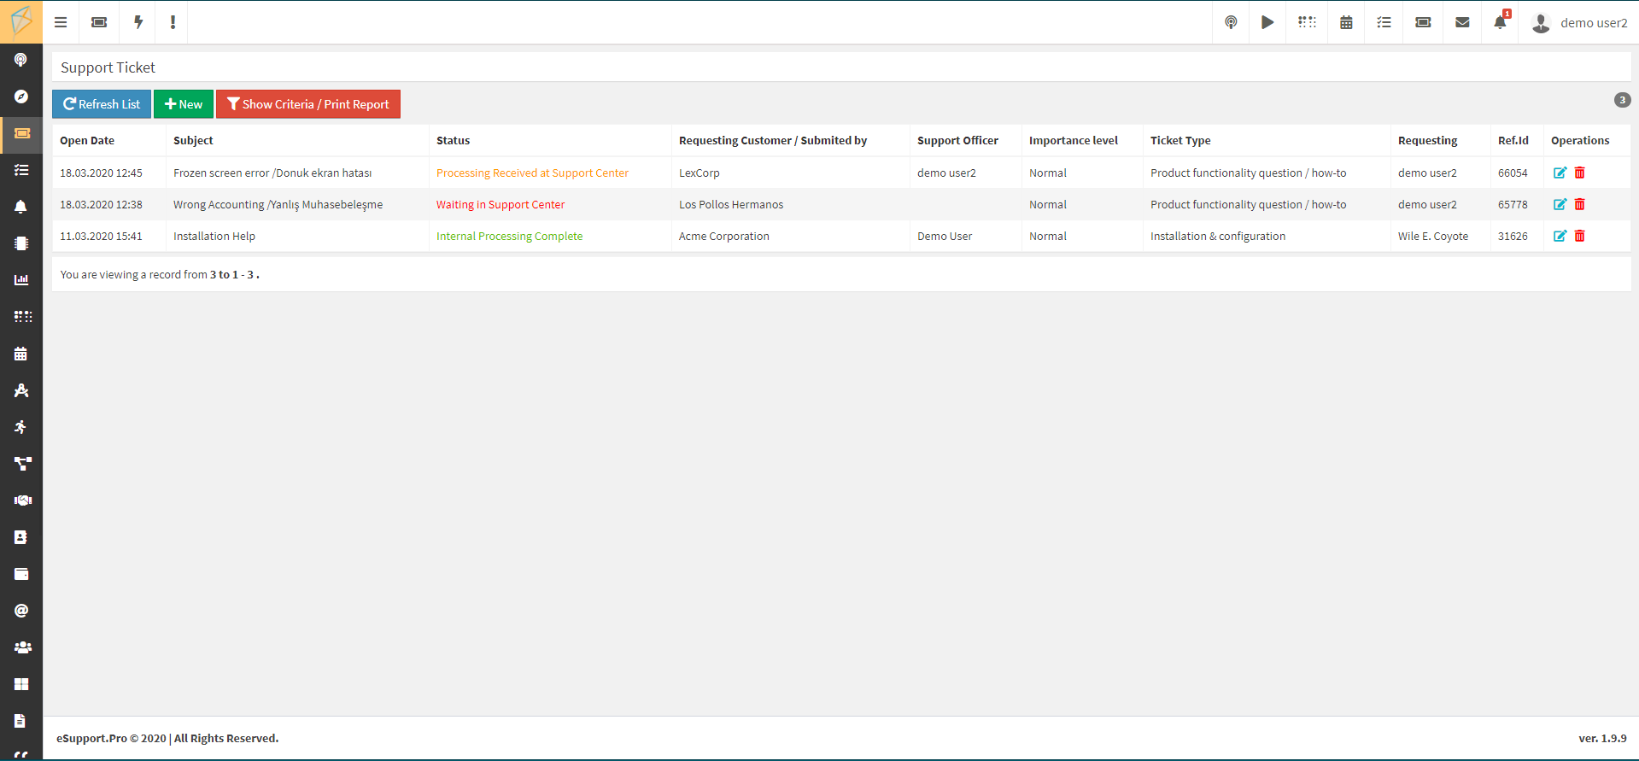Viewport: 1639px width, 761px height.
Task: Open the users group icon in the sidebar
Action: (23, 647)
